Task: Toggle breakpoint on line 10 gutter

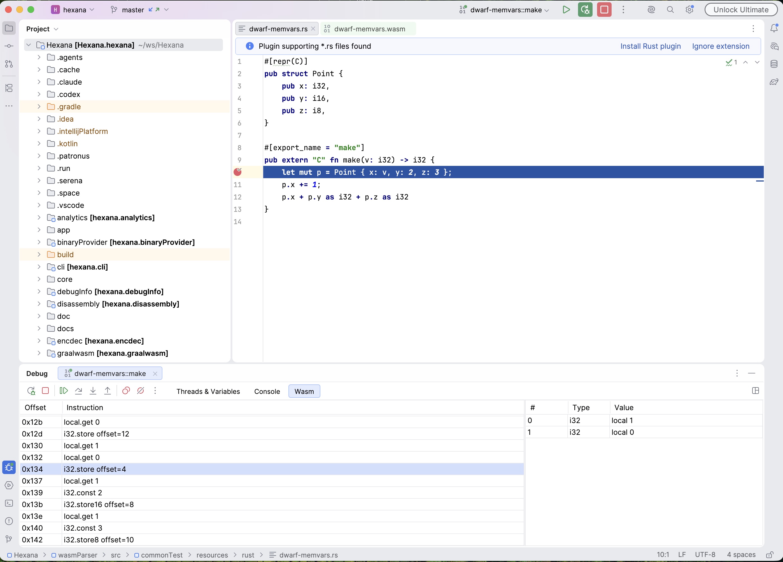Action: click(x=237, y=172)
